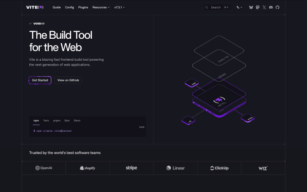Click the Vite logo in the header
Viewport: 307px width, 192px height.
click(35, 7)
